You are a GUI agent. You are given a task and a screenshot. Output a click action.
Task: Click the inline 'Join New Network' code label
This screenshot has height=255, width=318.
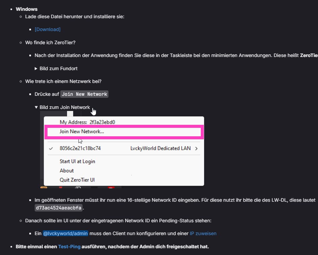[84, 94]
